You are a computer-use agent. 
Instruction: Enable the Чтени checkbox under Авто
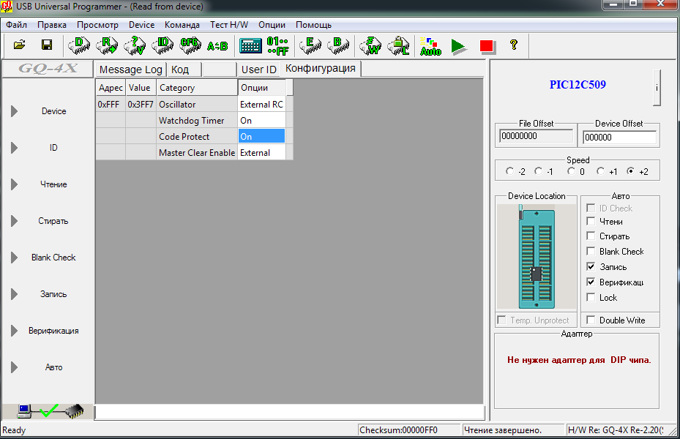point(591,222)
